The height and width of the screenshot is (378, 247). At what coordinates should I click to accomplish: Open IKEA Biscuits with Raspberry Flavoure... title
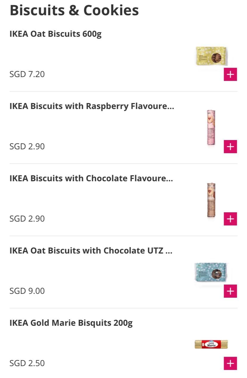tap(92, 106)
